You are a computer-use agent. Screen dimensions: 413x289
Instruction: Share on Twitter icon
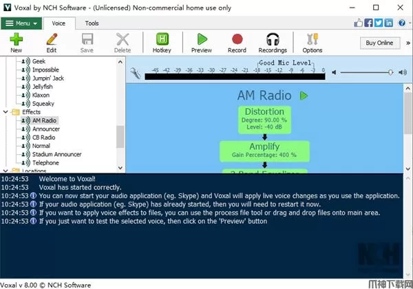379,23
